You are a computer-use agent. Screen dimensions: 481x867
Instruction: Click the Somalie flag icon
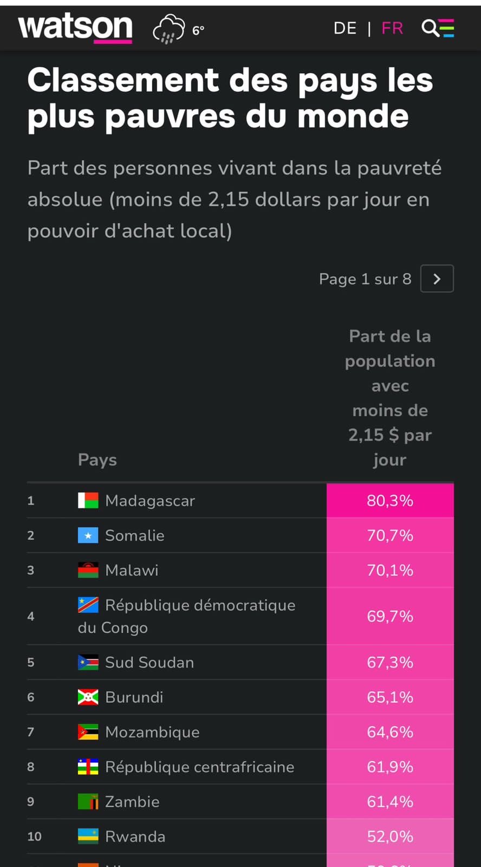[x=88, y=535]
